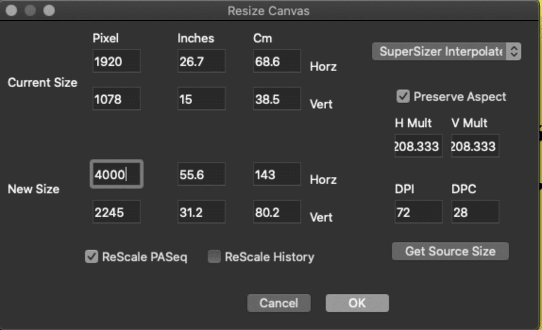542x330 pixels.
Task: Click the Current Size vertical cm field 38.5
Action: pos(277,99)
